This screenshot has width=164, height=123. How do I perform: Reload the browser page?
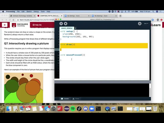(x=10, y=20)
